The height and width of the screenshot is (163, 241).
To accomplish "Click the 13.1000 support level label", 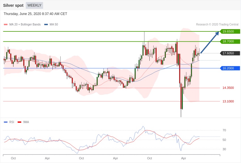I will click(228, 101).
